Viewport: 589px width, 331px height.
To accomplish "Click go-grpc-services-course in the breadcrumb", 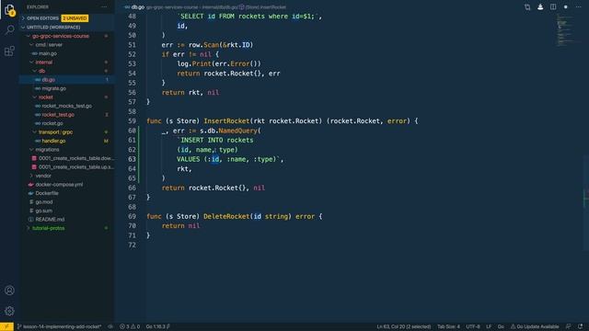I will (173, 7).
